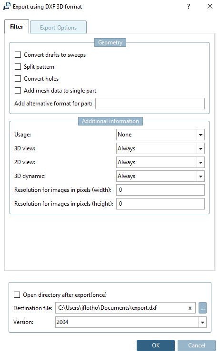The width and height of the screenshot is (220, 356).
Task: Expand the Usage dropdown
Action: point(200,135)
